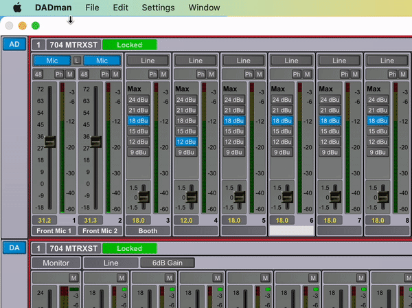Click the Line button in DA section

(x=111, y=263)
